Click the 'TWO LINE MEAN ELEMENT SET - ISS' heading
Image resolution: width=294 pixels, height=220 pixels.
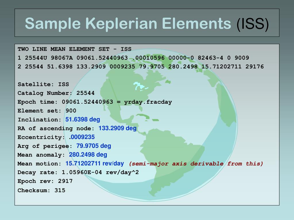[x=74, y=49]
